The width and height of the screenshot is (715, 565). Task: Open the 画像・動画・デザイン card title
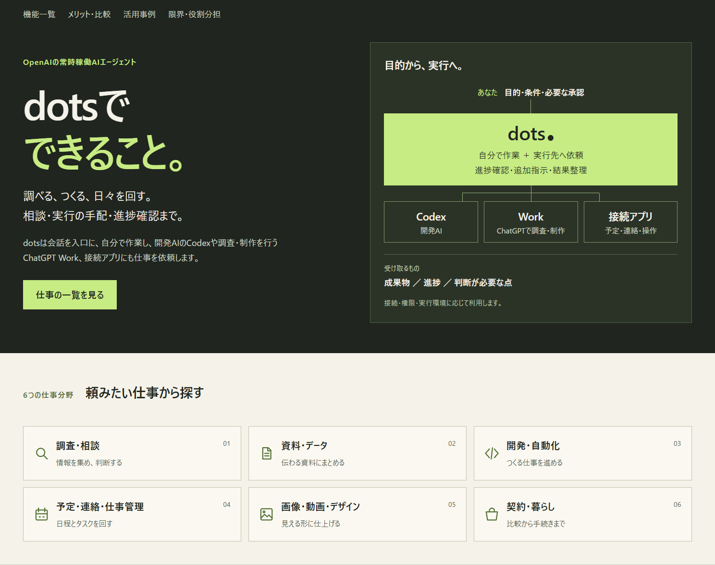coord(321,507)
